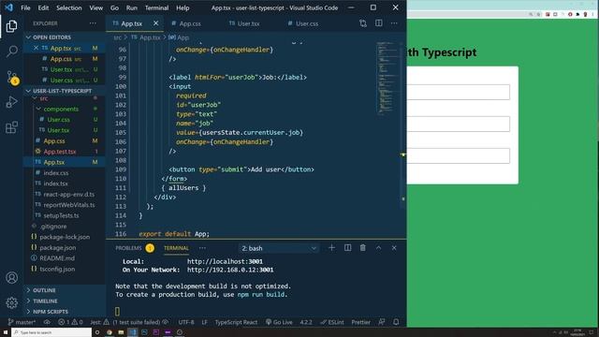Open the Help menu

(183, 7)
